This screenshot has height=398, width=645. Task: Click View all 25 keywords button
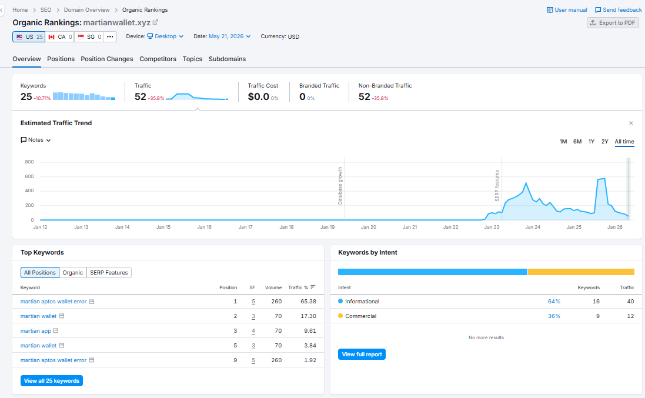pyautogui.click(x=52, y=381)
